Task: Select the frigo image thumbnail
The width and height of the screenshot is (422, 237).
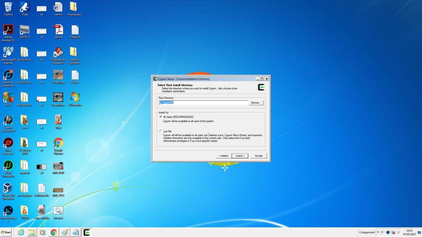Action: click(x=58, y=122)
